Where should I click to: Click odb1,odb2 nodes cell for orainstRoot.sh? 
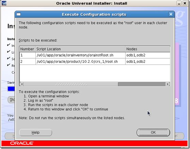coord(148,55)
